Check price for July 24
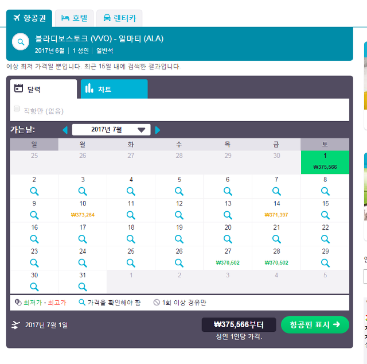 83,263
